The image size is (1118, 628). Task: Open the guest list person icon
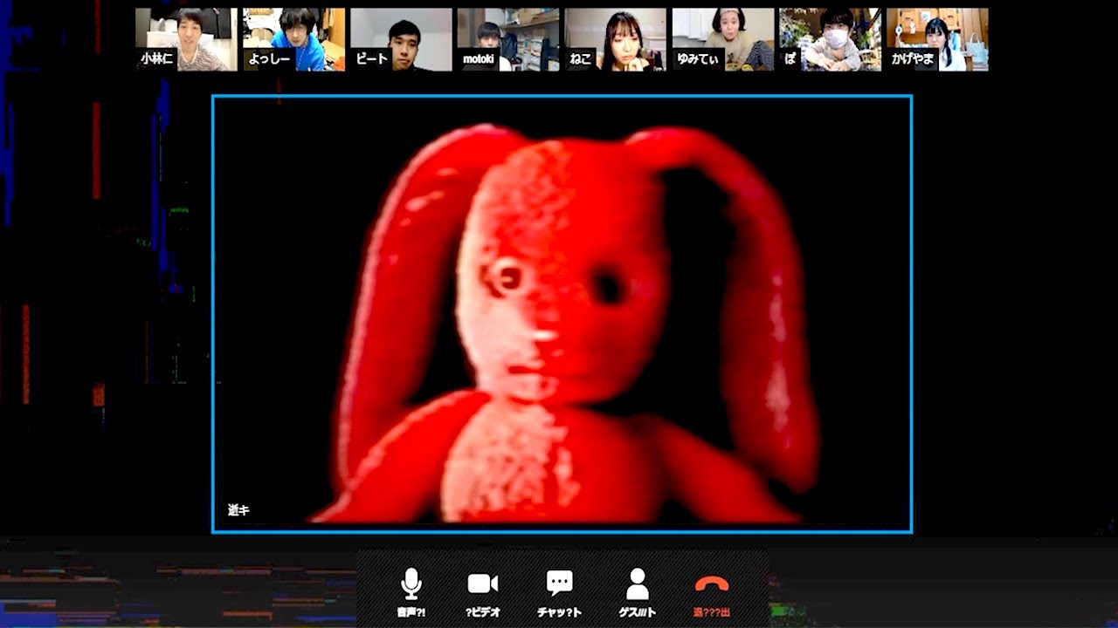(638, 584)
